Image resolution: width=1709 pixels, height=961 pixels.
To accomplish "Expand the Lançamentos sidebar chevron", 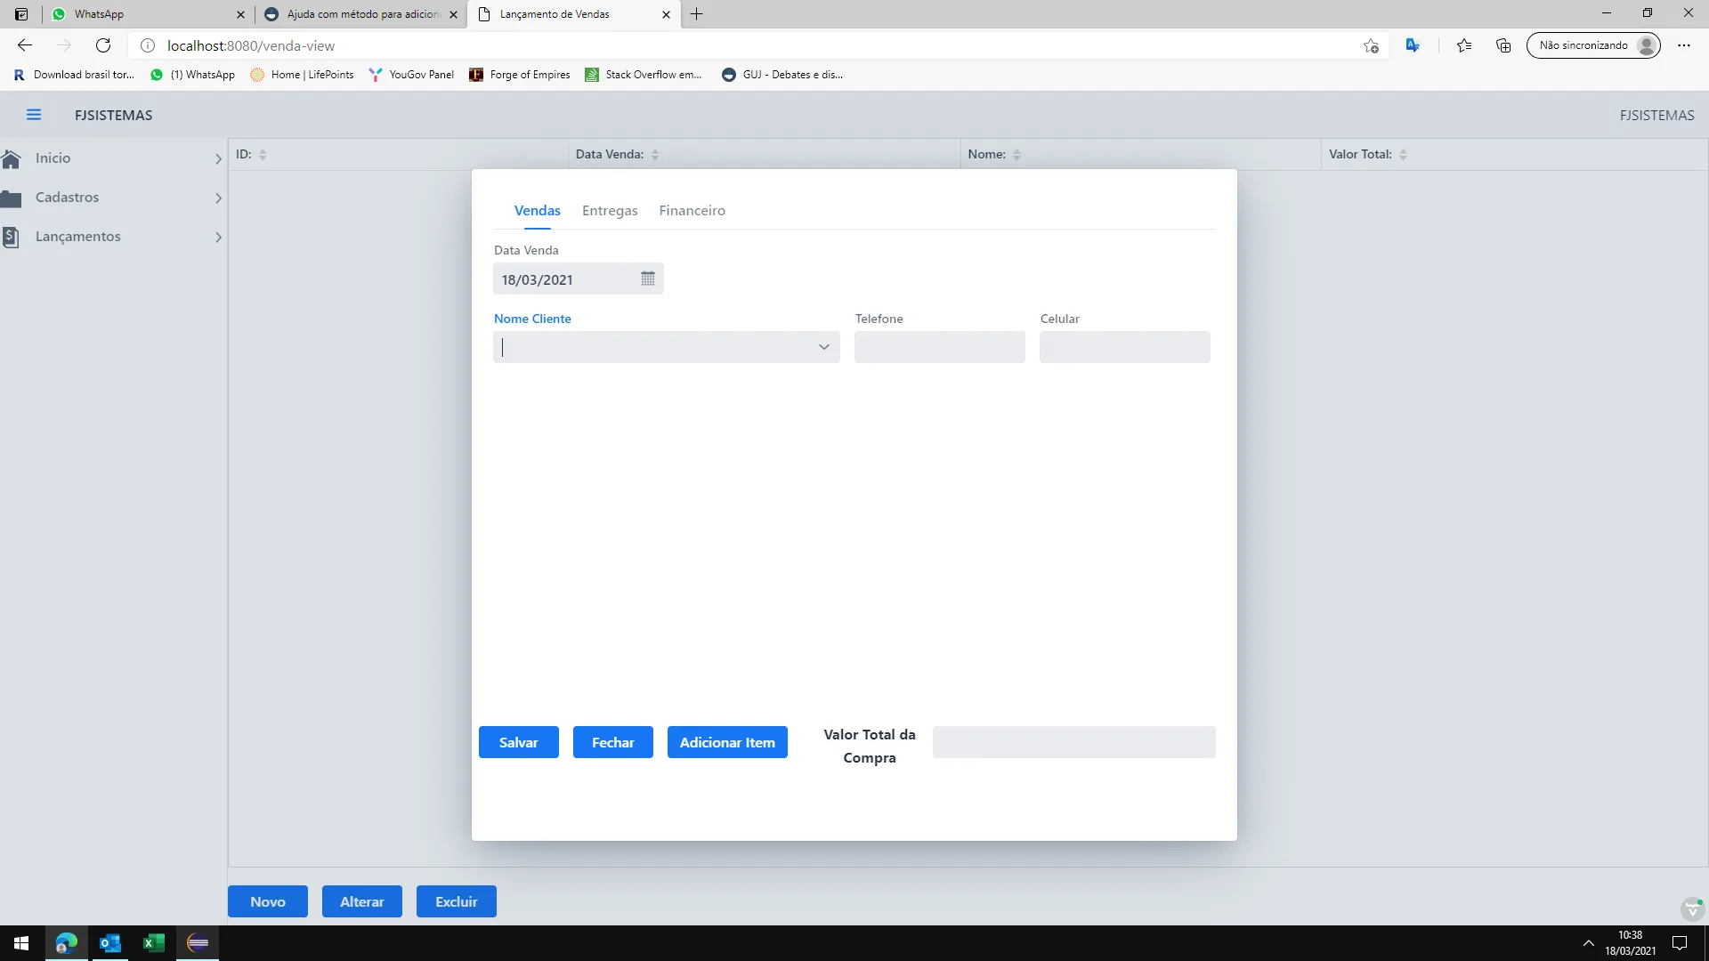I will 218,237.
